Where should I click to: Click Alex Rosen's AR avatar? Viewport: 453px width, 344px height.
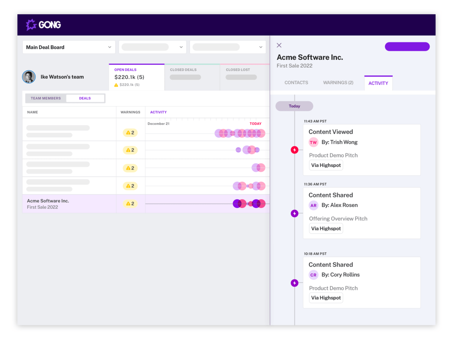pyautogui.click(x=313, y=205)
